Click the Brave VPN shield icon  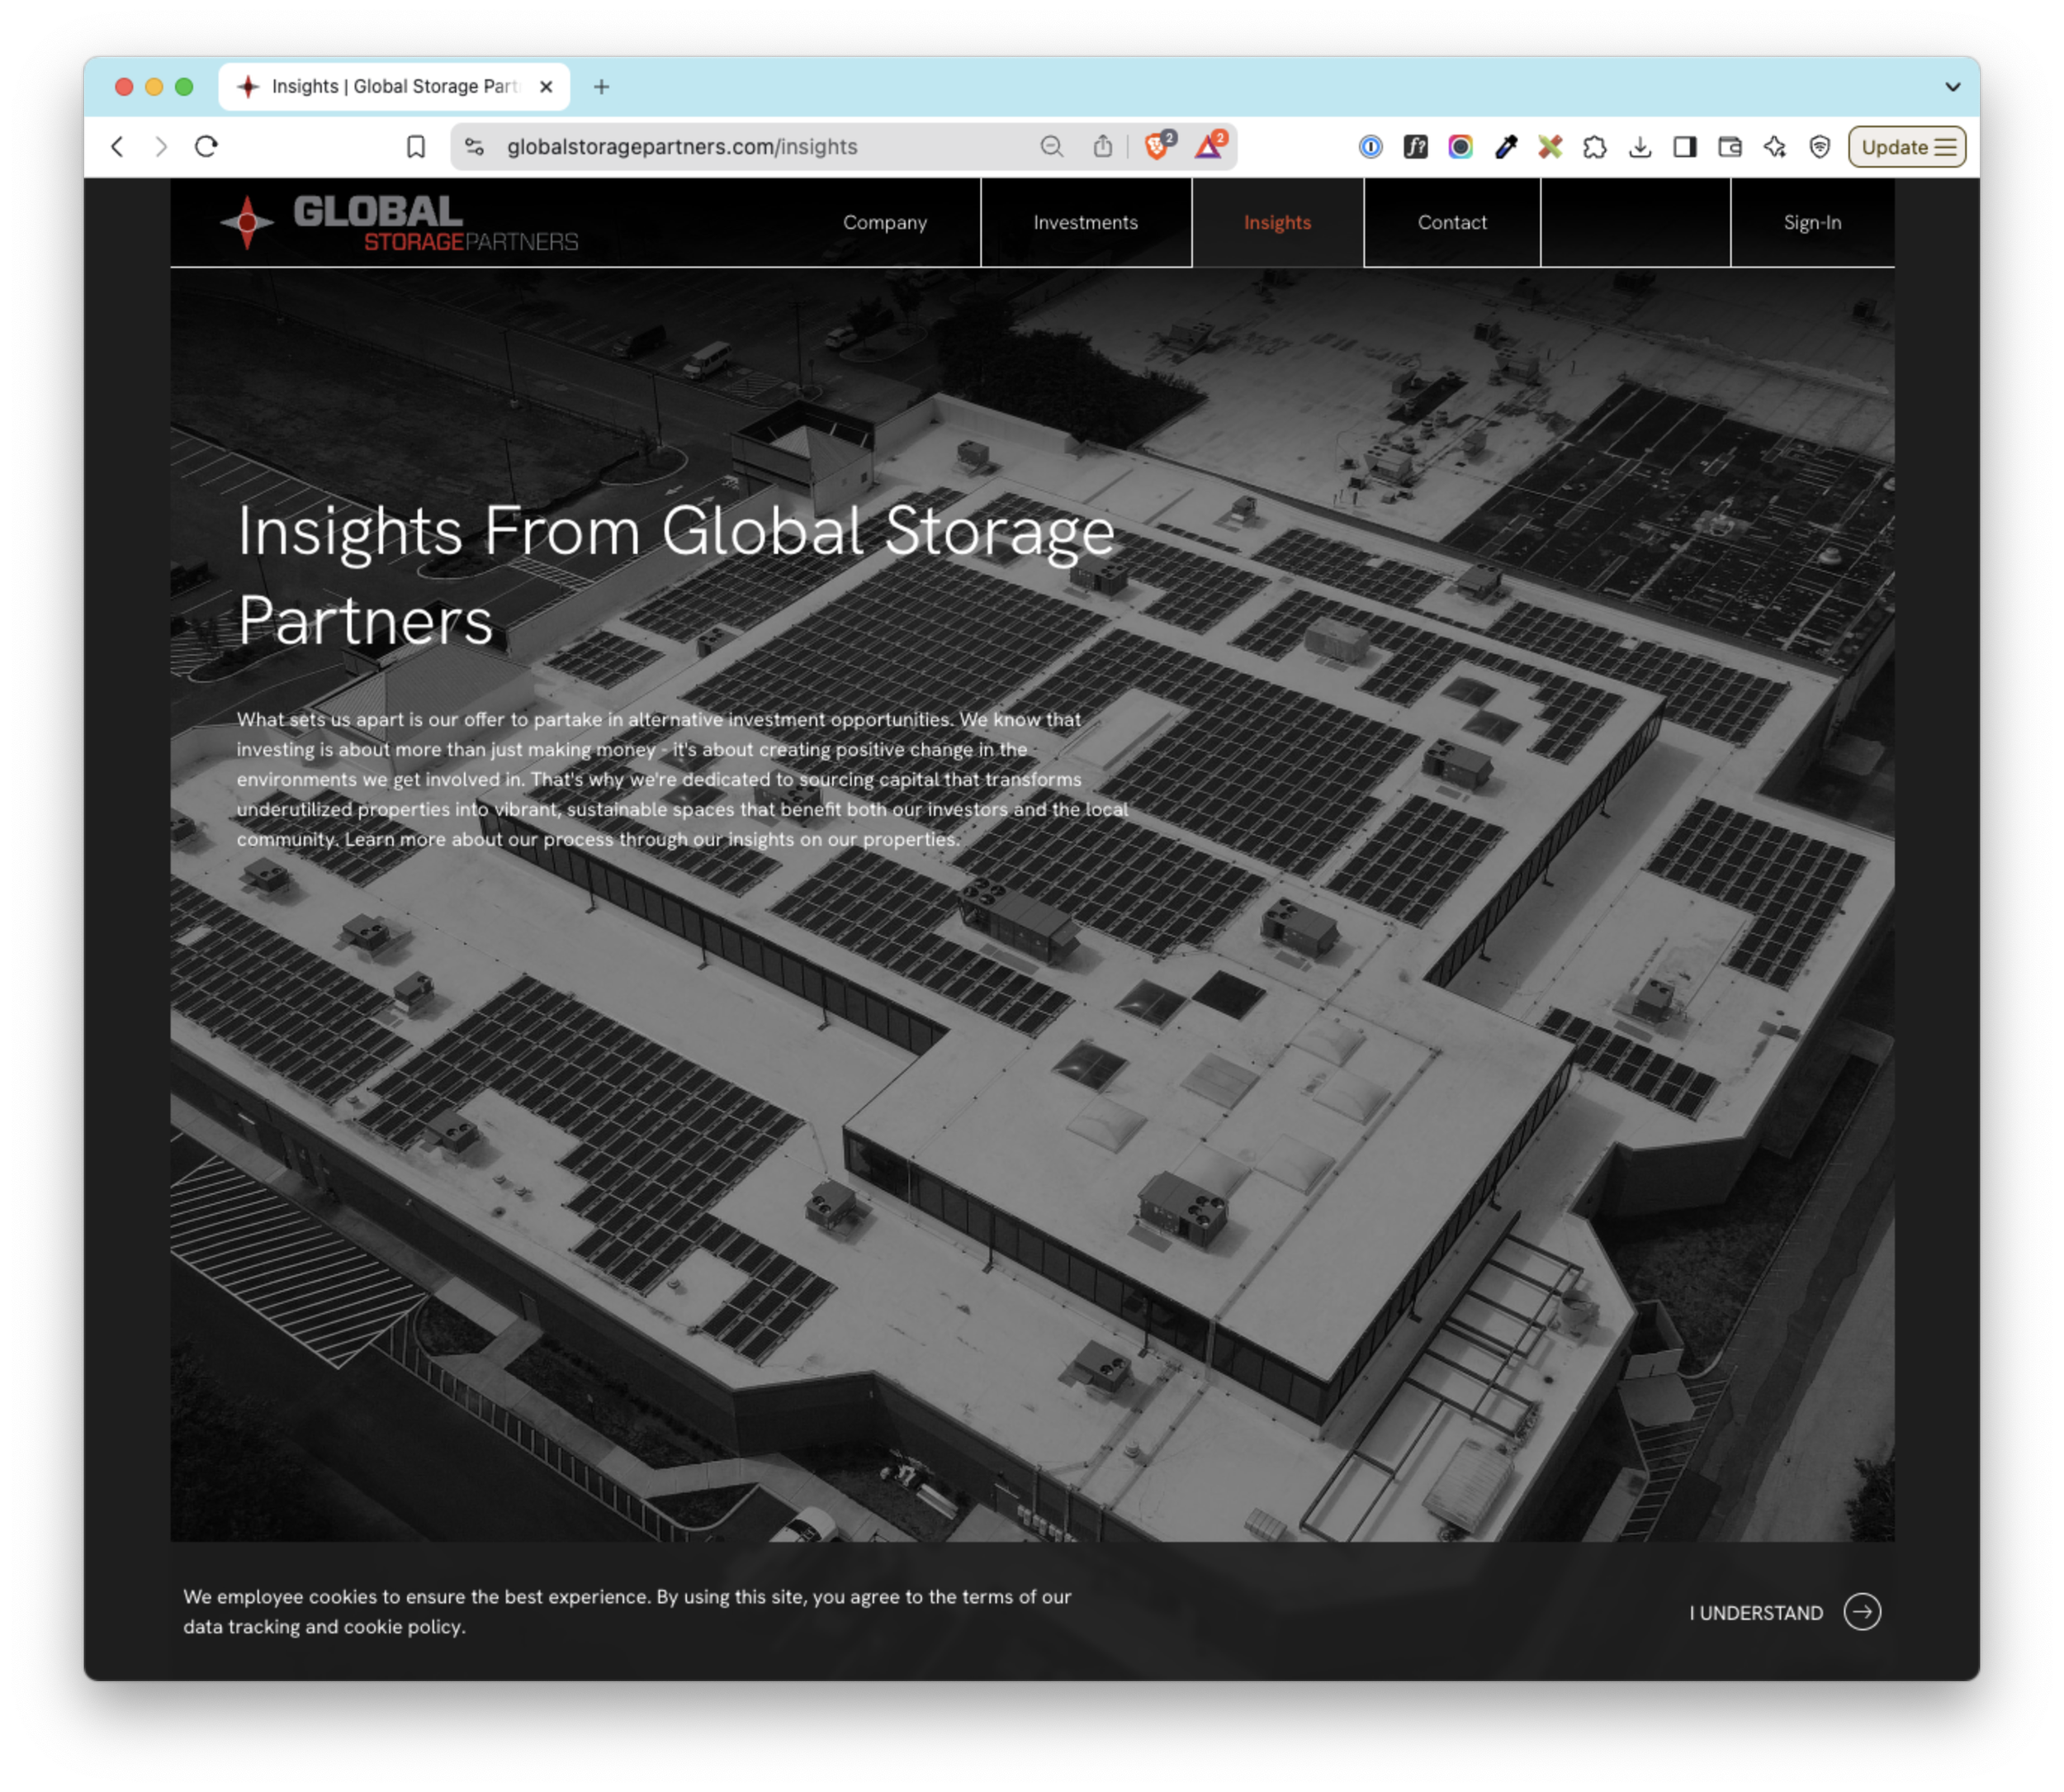pos(1820,147)
